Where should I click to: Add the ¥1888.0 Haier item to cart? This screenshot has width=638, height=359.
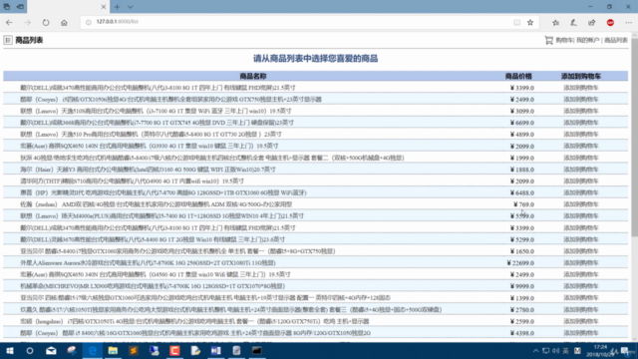[580, 170]
